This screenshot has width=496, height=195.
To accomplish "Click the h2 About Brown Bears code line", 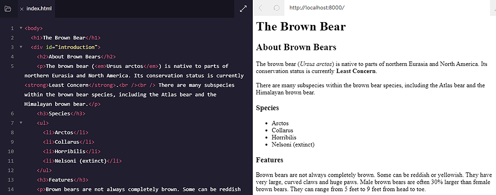I will pyautogui.click(x=76, y=57).
